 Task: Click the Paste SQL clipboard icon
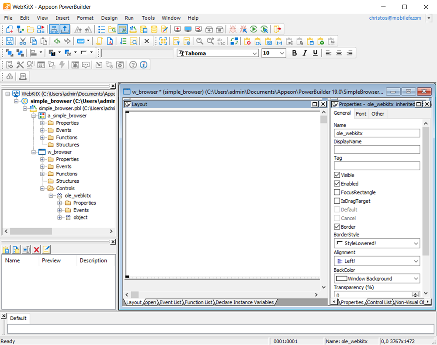(x=258, y=41)
